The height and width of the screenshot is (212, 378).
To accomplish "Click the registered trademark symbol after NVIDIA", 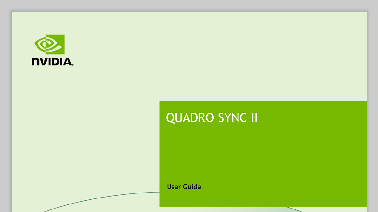I will [x=73, y=65].
